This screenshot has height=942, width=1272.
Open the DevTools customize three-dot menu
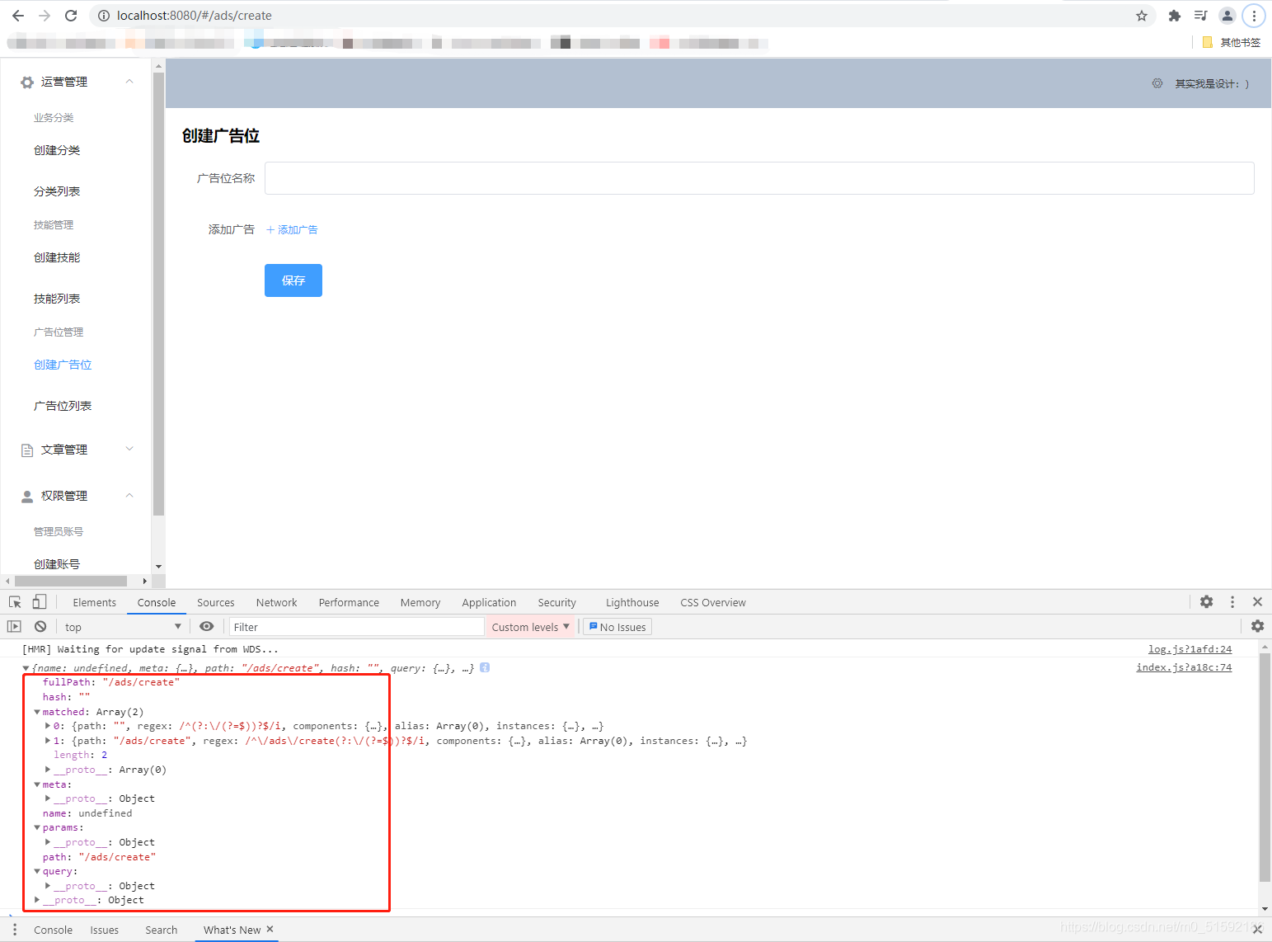tap(1232, 602)
